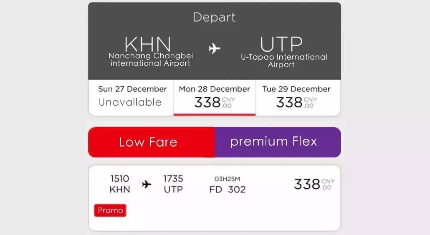Select U-Tapao International Airport label
The height and width of the screenshot is (235, 430).
(x=284, y=61)
